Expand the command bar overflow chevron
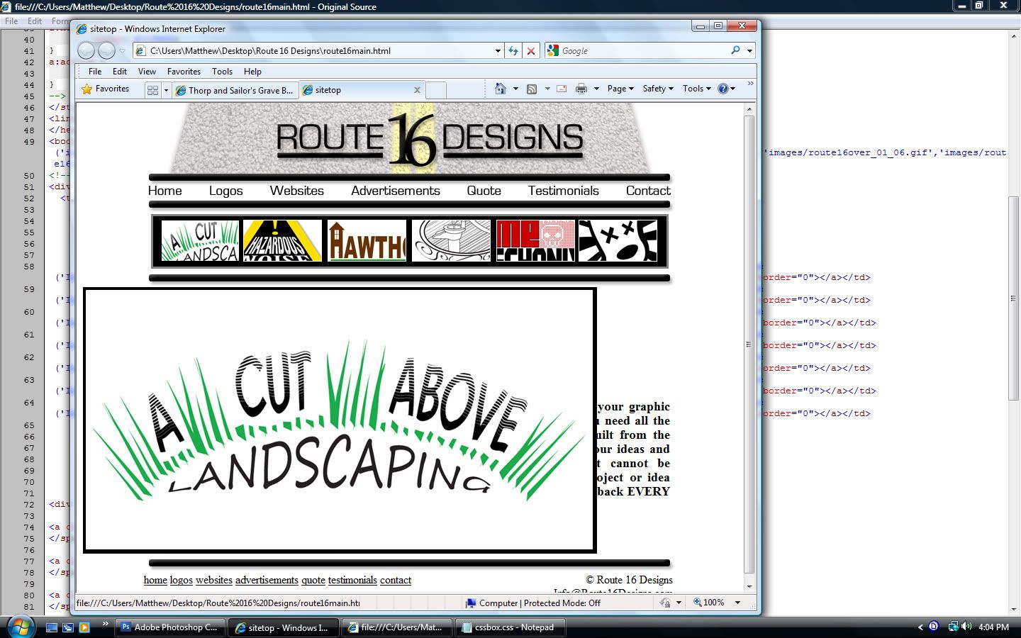The height and width of the screenshot is (638, 1021). [x=750, y=84]
